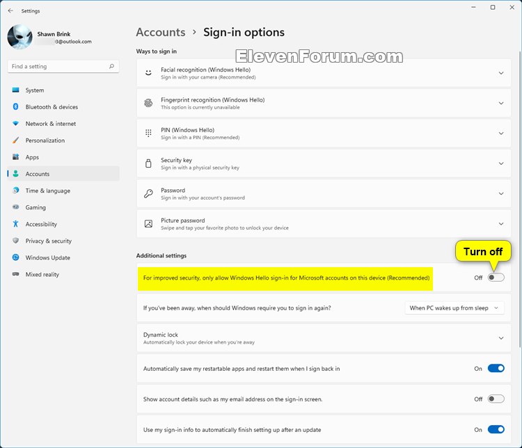Select Mixed reality label
The image size is (522, 448).
tap(42, 274)
